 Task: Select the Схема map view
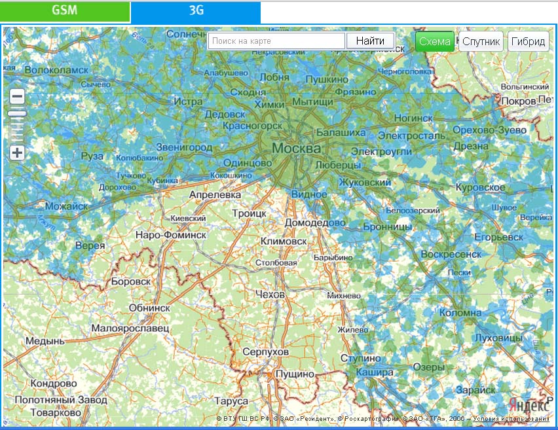[435, 41]
